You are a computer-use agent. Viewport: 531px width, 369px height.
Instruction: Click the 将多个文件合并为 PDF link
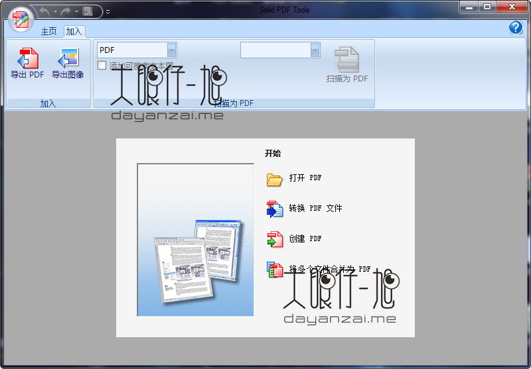coord(329,269)
